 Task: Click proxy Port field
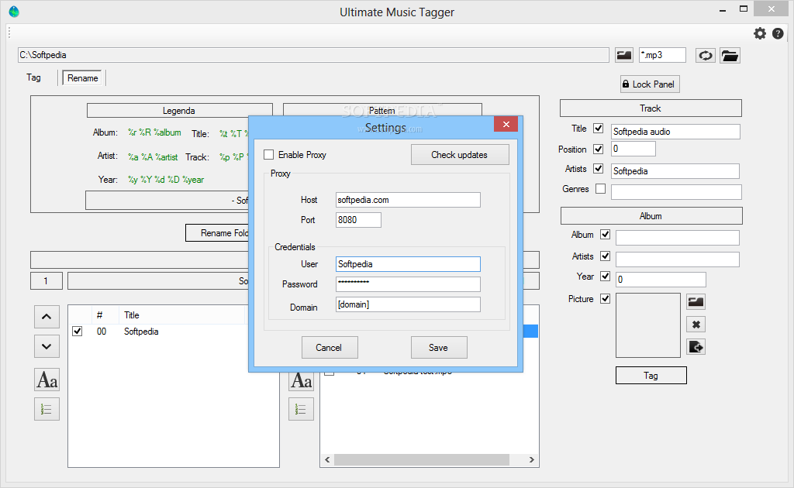(358, 220)
